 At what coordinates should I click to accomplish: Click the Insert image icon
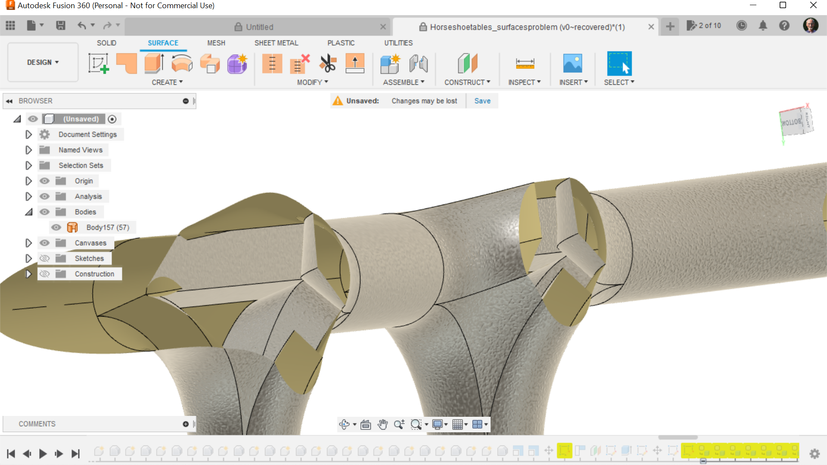572,63
